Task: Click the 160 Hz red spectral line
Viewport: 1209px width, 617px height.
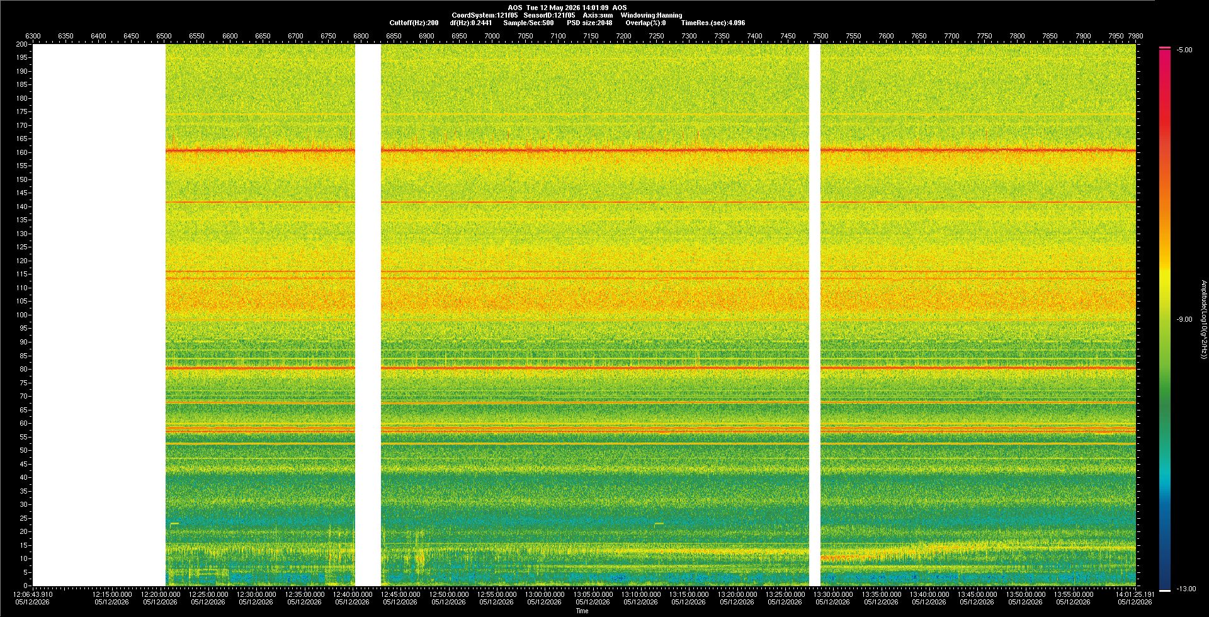Action: [x=650, y=150]
